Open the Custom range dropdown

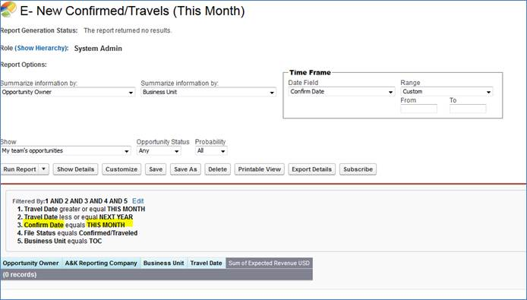click(447, 91)
